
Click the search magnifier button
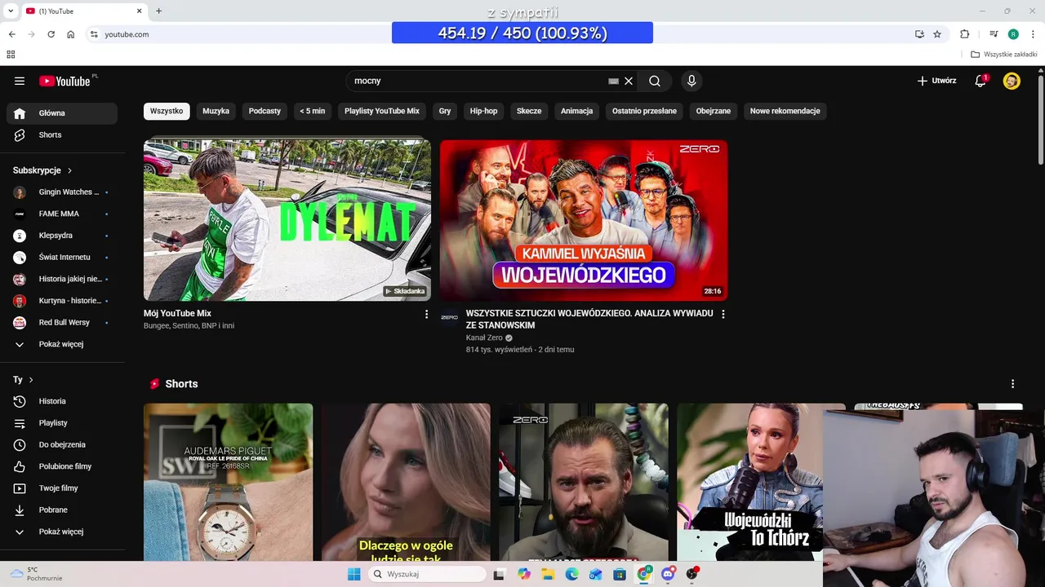coord(655,81)
